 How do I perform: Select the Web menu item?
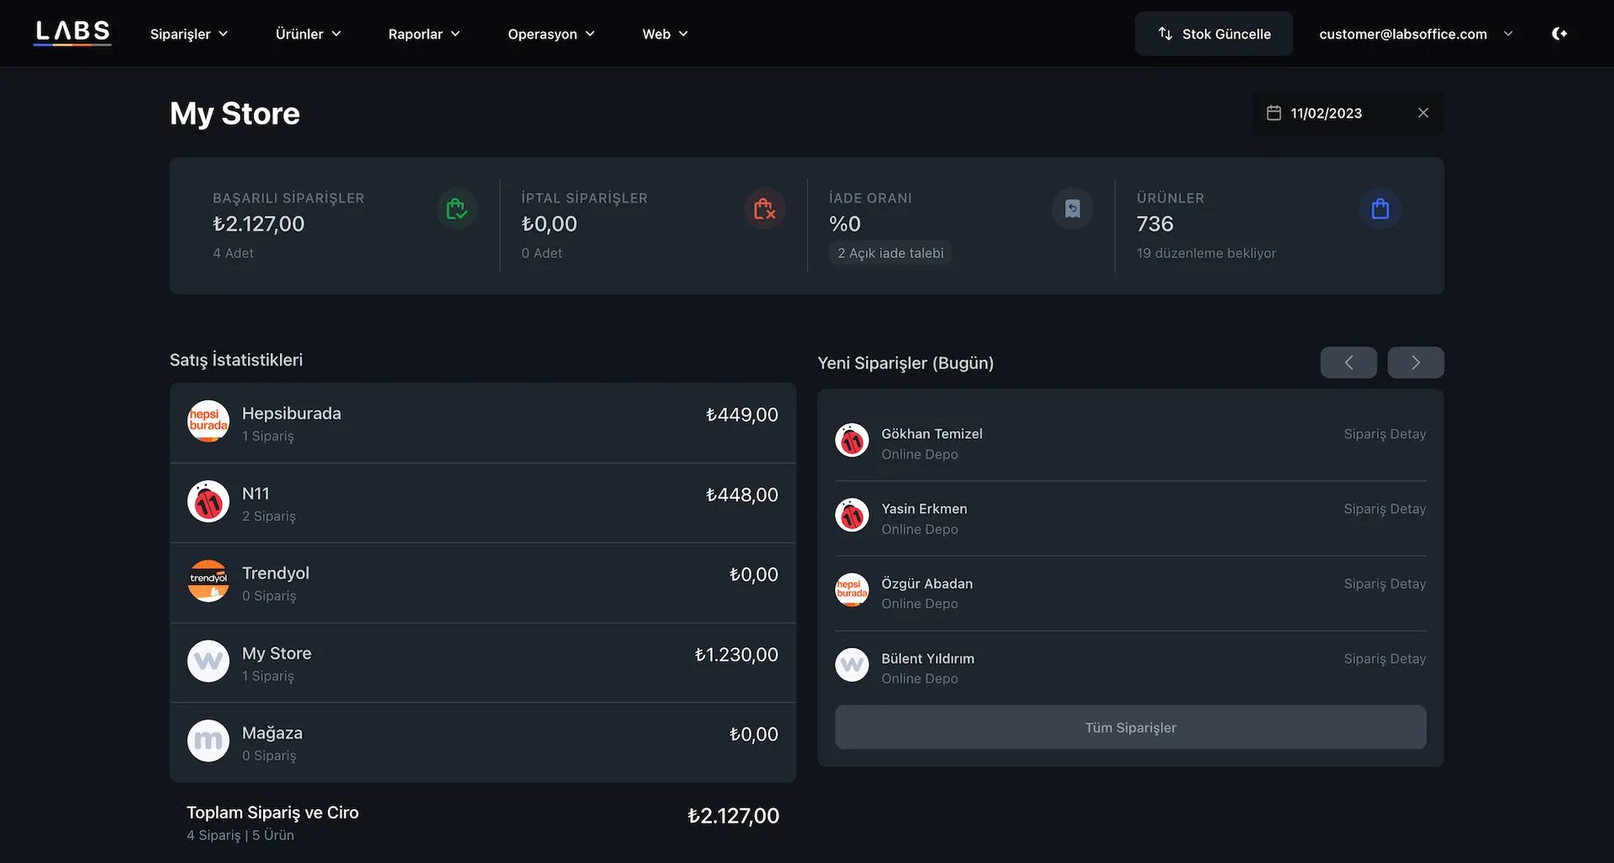(x=664, y=34)
